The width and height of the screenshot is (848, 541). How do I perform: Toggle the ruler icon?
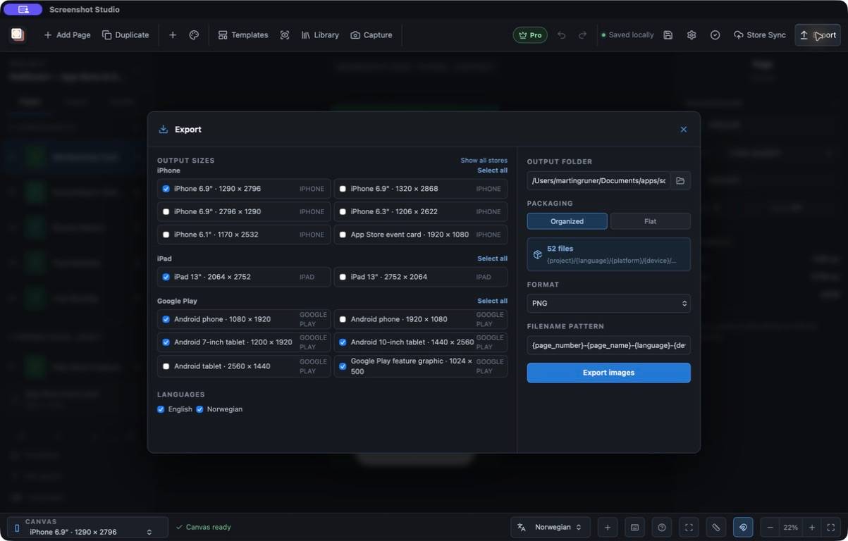click(715, 527)
